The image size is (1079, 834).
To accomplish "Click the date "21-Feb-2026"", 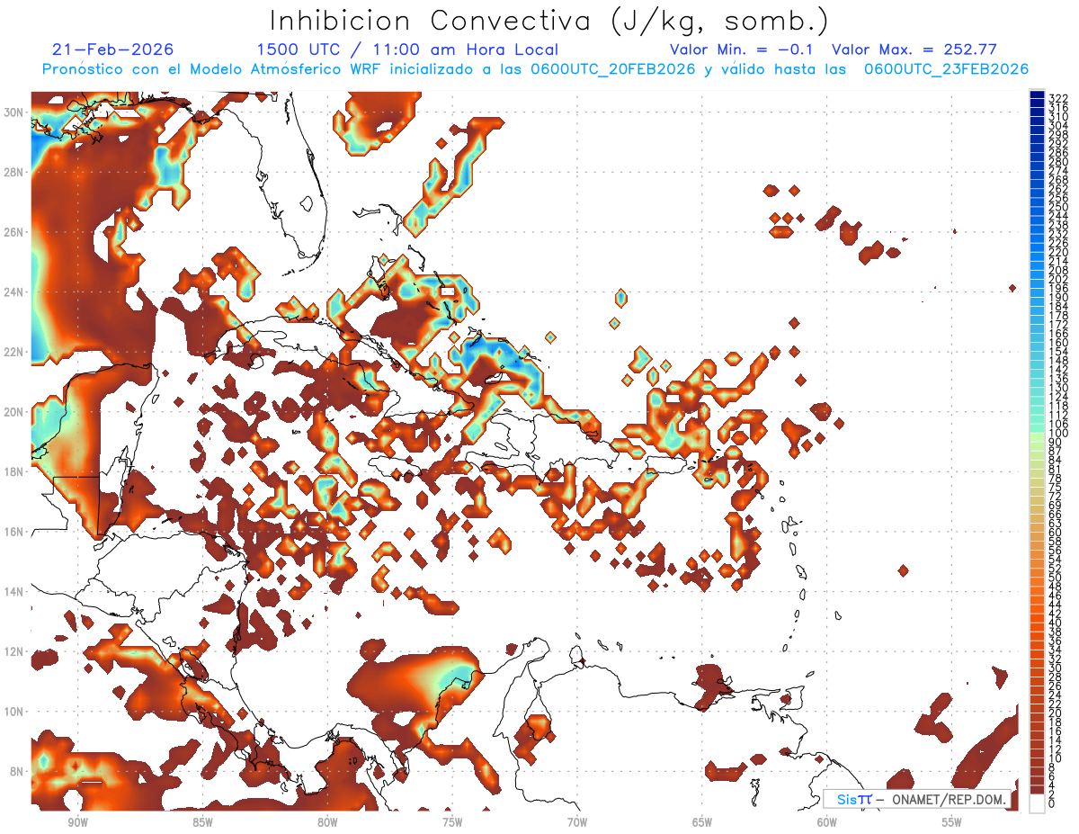I will click(113, 49).
